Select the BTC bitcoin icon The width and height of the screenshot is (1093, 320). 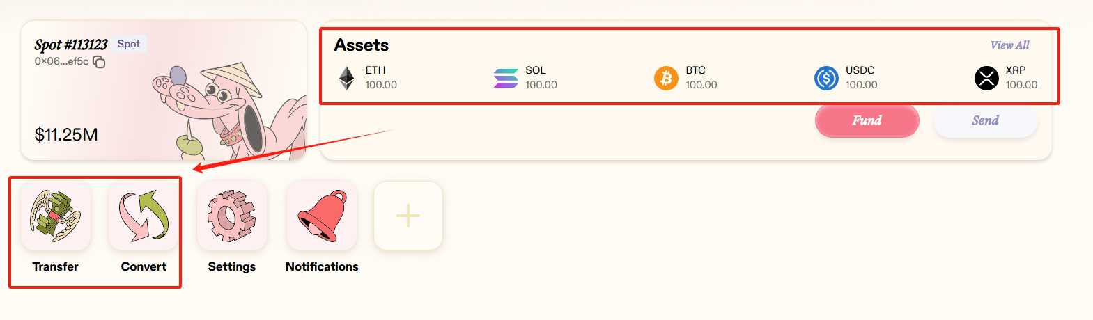(666, 78)
